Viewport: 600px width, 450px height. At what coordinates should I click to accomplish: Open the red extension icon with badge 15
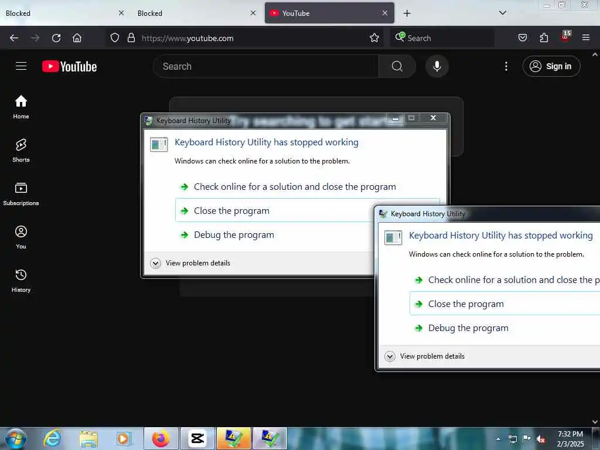tap(565, 37)
